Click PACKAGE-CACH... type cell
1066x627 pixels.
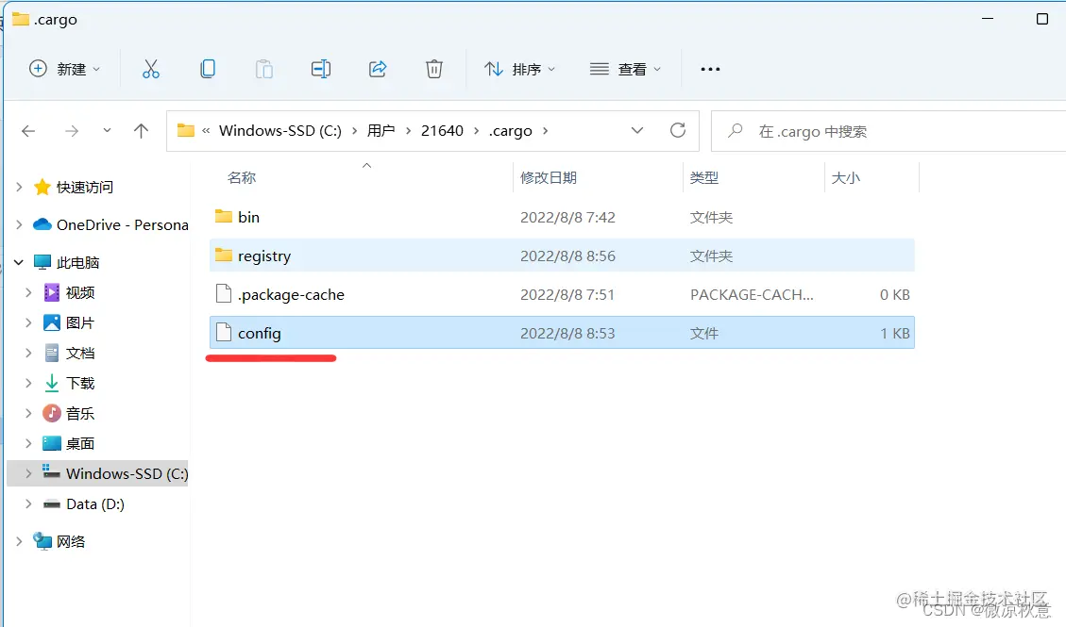[x=752, y=294]
